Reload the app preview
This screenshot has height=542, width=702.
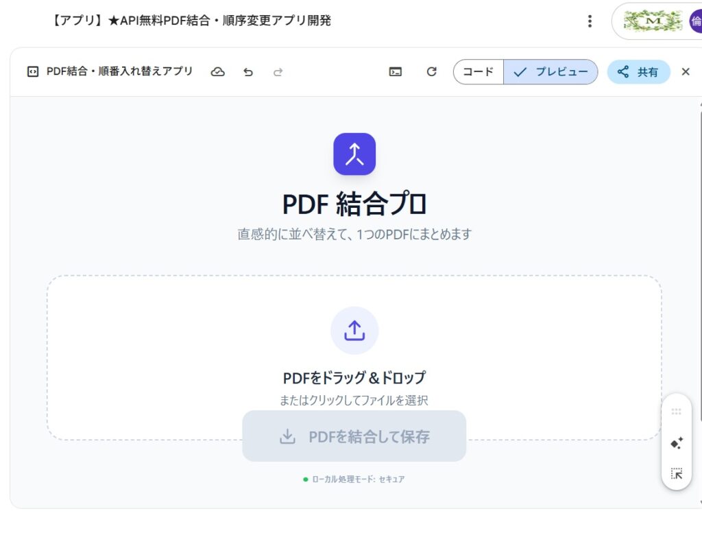coord(431,71)
